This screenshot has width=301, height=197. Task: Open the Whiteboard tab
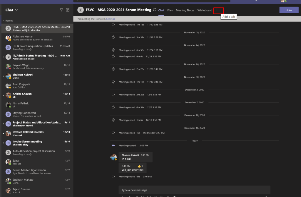[205, 10]
